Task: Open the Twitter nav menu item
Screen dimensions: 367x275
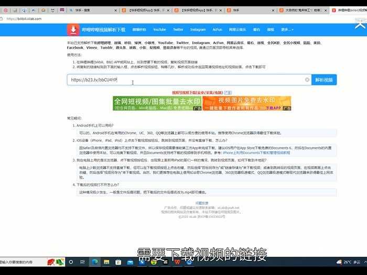Action: coord(178,30)
